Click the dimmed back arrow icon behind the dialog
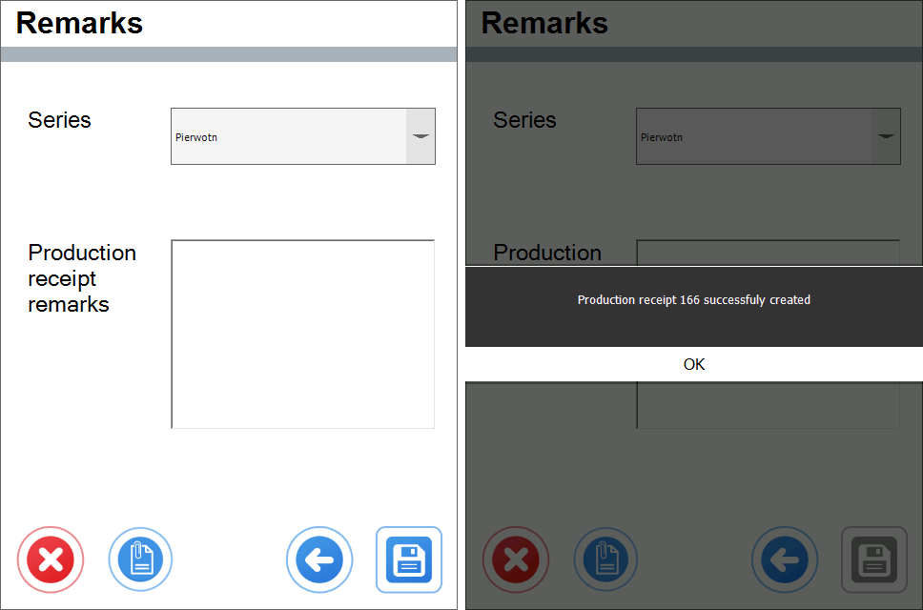This screenshot has width=923, height=610. [x=785, y=559]
